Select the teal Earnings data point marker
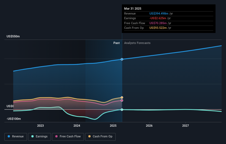 coord(122,110)
